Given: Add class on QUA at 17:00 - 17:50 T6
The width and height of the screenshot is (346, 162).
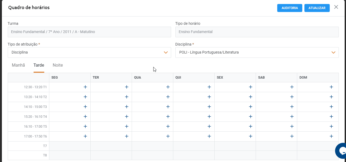Looking at the screenshot, I should coord(168,136).
